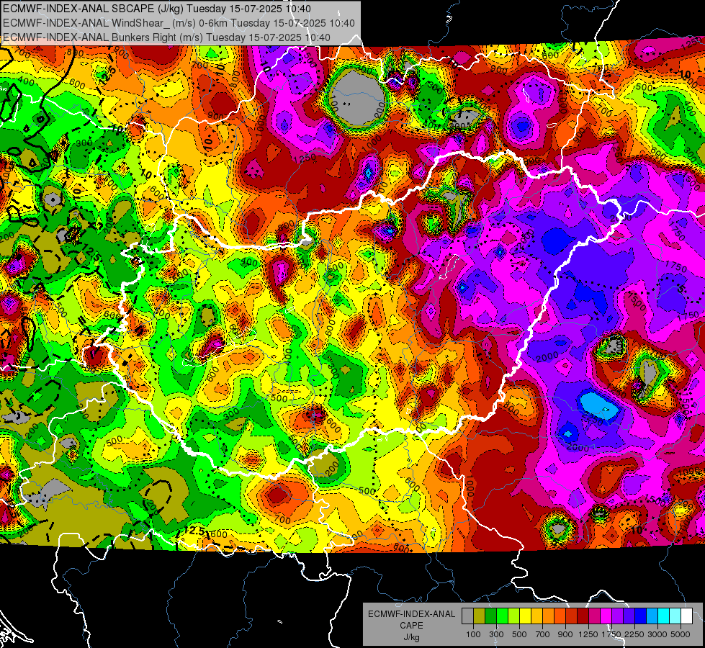Click the SBCAPE (J/kg) title line
The image size is (705, 648).
pyautogui.click(x=157, y=9)
